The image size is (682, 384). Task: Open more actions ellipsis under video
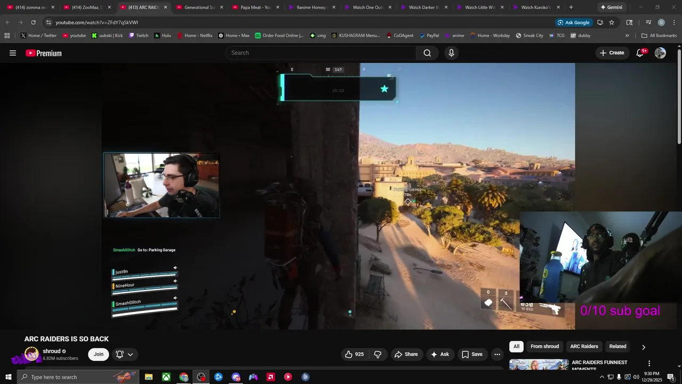497,354
